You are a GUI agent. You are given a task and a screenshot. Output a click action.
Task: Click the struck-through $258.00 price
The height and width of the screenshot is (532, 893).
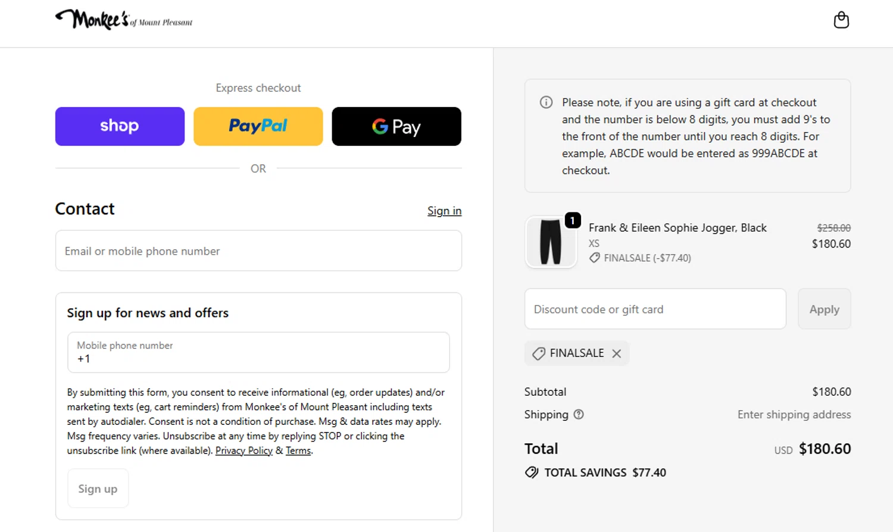coord(833,228)
